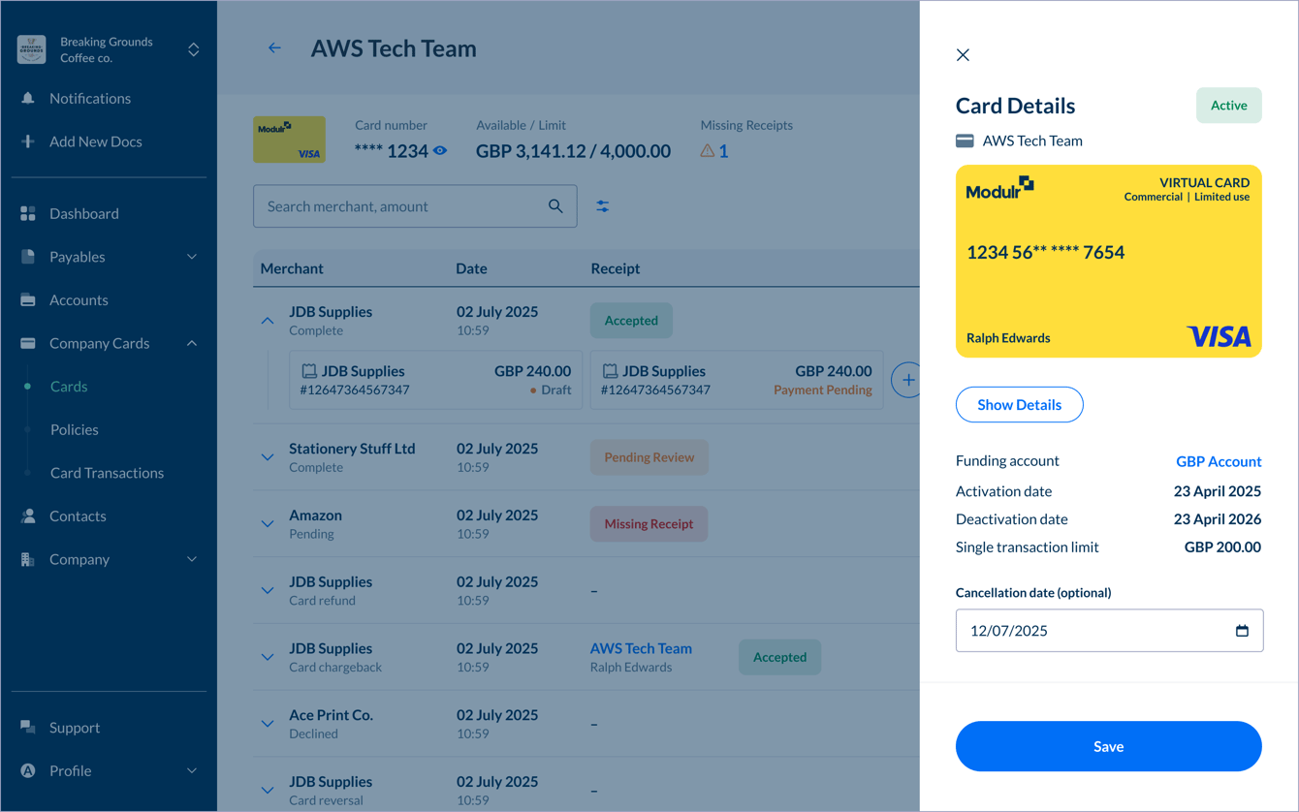Click the Notifications bell icon
Screen dimensions: 1299x812
[x=28, y=98]
